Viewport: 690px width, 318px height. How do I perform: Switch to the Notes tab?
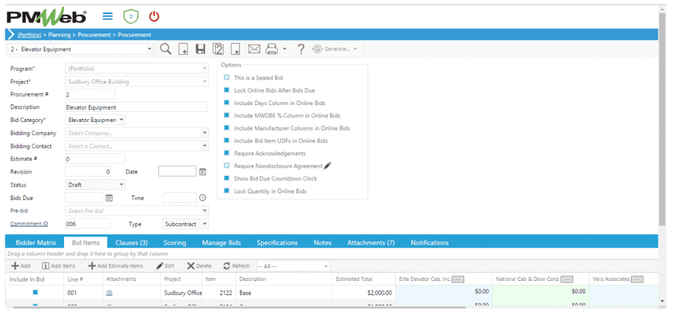pos(323,243)
